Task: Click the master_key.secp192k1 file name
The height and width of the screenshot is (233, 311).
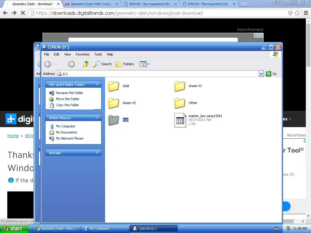Action: (205, 116)
